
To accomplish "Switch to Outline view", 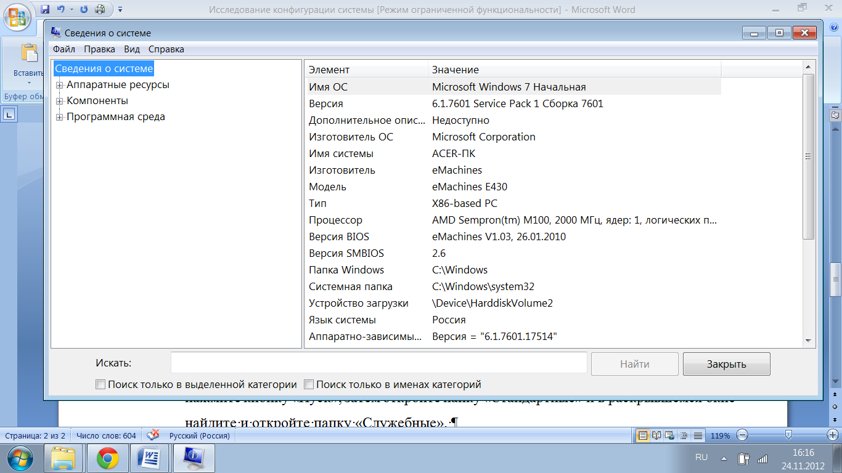I will [684, 435].
